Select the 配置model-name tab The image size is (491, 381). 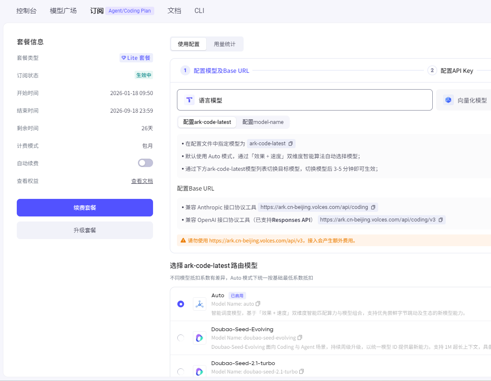(263, 122)
